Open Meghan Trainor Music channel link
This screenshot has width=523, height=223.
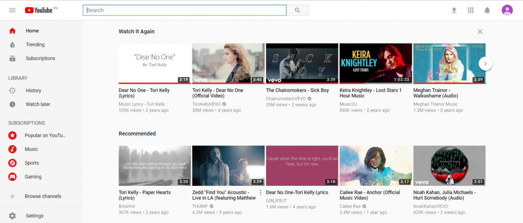click(x=436, y=104)
